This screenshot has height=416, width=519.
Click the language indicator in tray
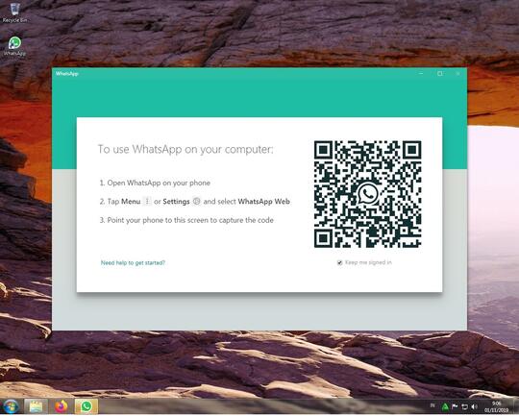point(432,405)
